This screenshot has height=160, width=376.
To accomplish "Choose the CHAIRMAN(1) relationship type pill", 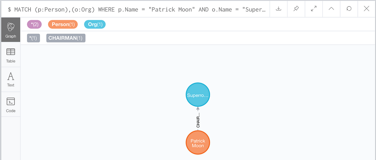I will point(66,38).
